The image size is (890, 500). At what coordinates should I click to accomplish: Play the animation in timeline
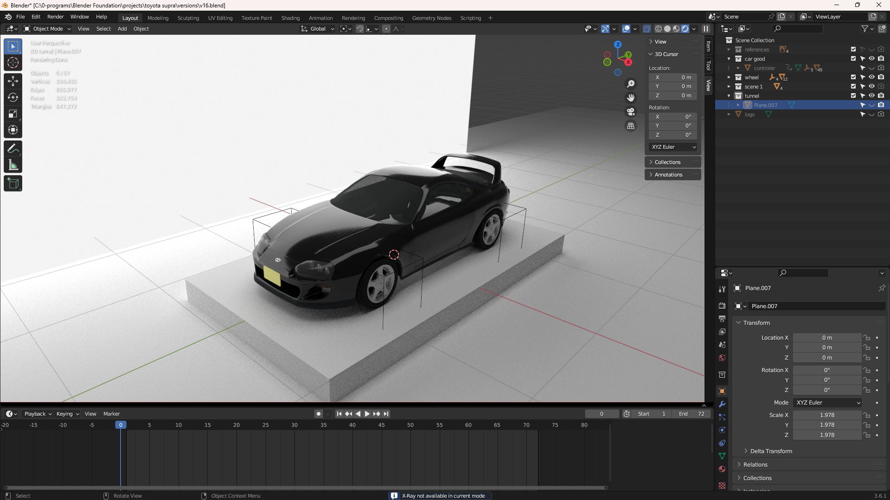(367, 414)
